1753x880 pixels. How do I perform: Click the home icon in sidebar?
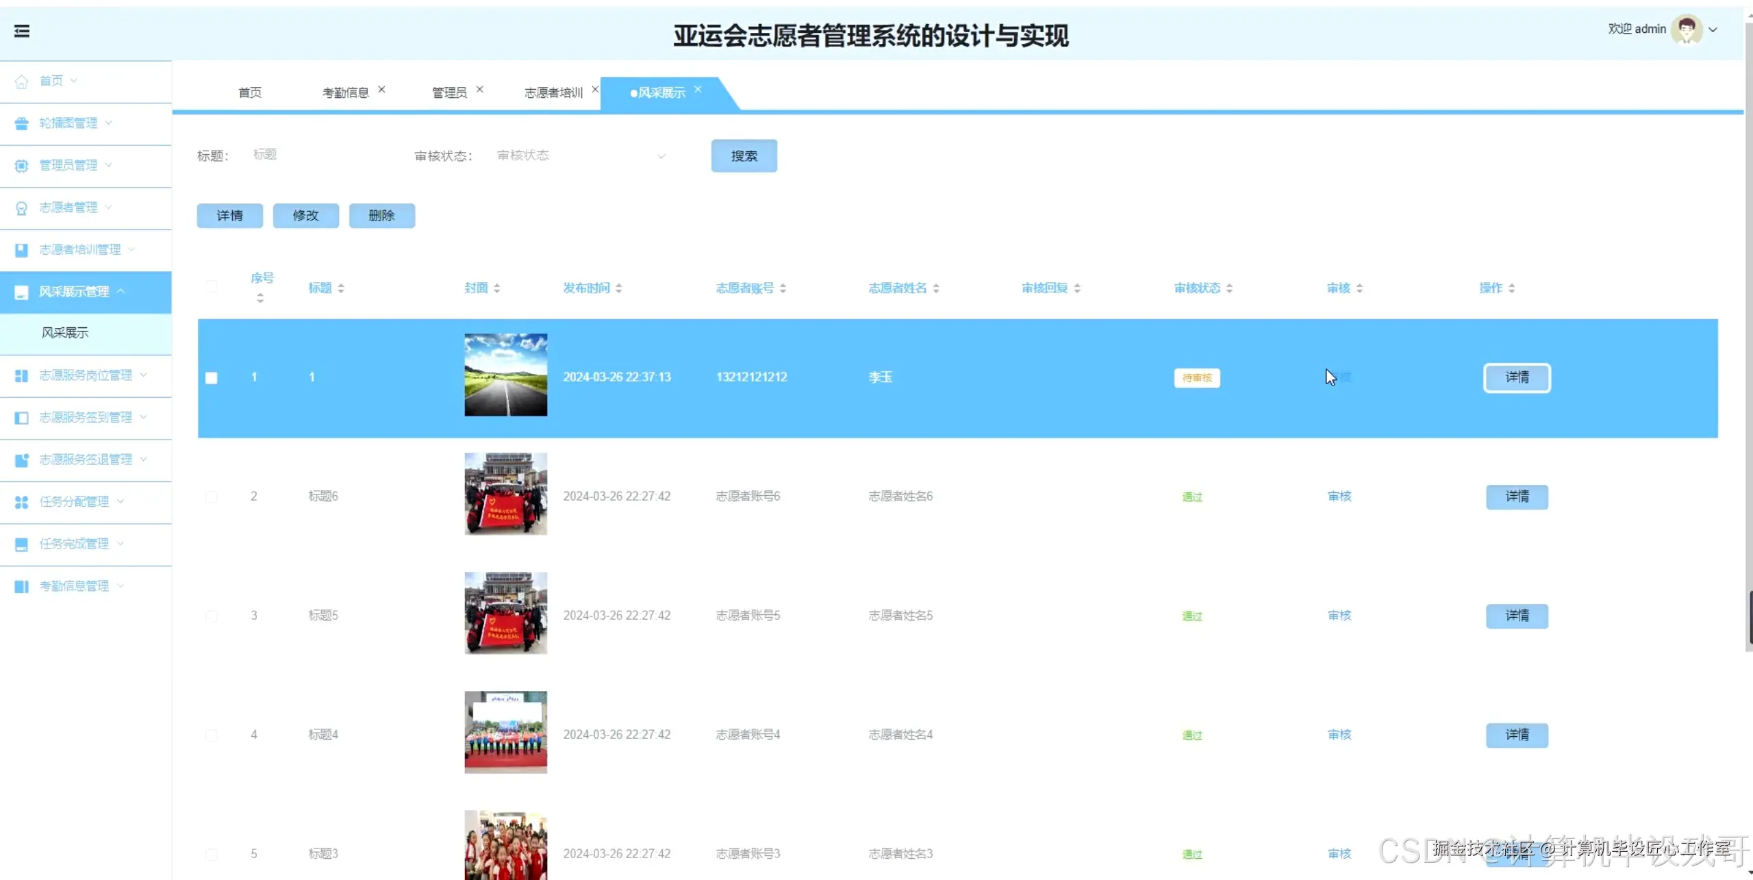22,81
